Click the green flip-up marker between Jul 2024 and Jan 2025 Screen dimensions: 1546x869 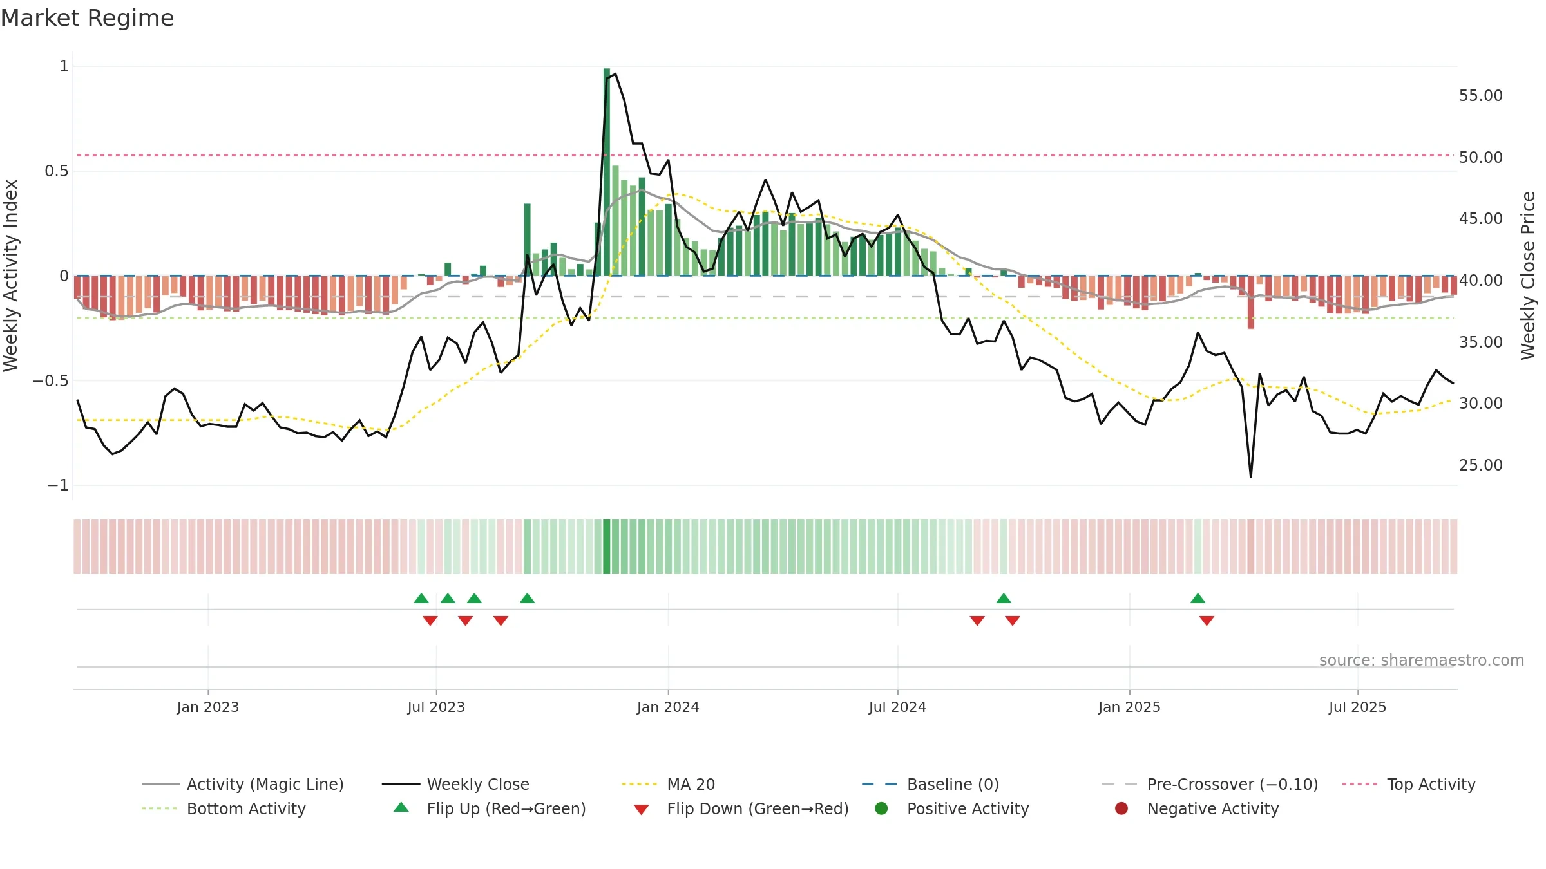pos(1004,599)
